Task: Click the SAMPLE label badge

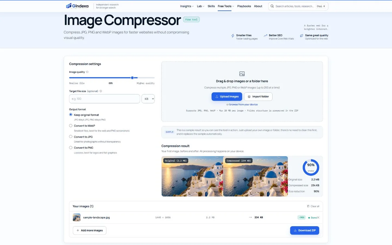Action: pyautogui.click(x=170, y=132)
